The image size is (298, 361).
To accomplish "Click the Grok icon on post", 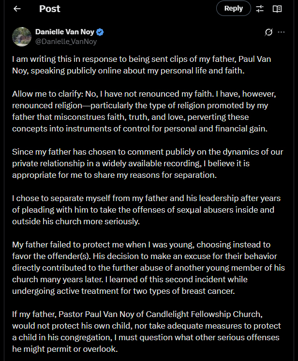I will click(x=269, y=32).
